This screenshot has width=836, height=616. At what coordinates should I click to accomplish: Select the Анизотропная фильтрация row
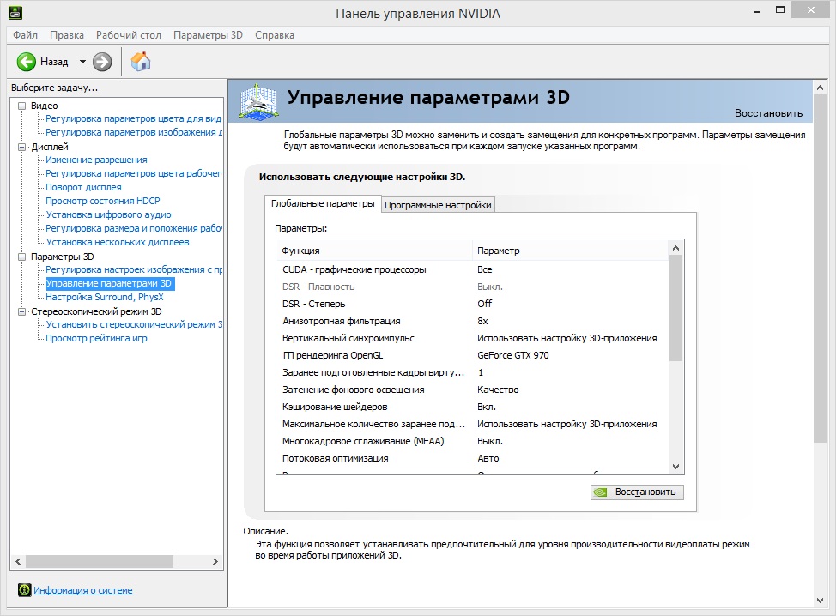pos(472,322)
